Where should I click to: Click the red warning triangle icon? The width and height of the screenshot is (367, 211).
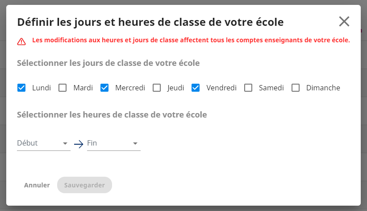(x=21, y=41)
